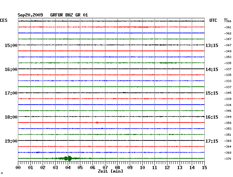Click the 'Zeit [min]' axis title
Image resolution: width=233 pixels, height=177 pixels.
tap(110, 171)
